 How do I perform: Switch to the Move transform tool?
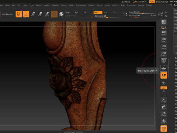pyautogui.click(x=33, y=14)
